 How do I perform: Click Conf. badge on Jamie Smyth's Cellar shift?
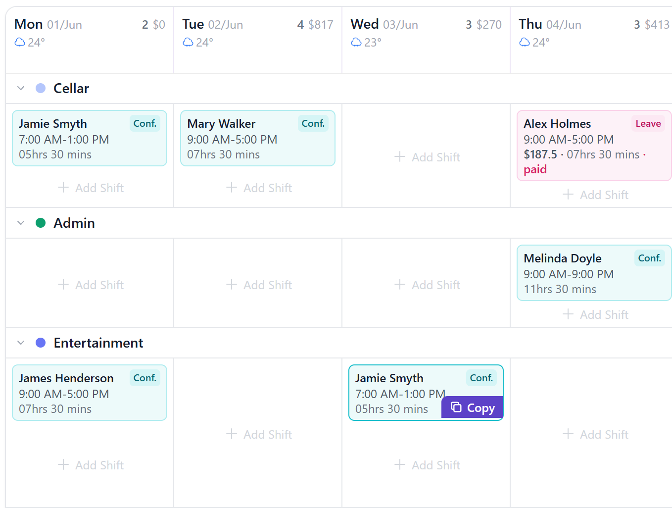pos(145,123)
